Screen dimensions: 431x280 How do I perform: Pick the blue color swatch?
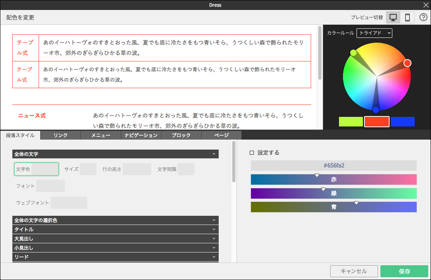click(403, 122)
